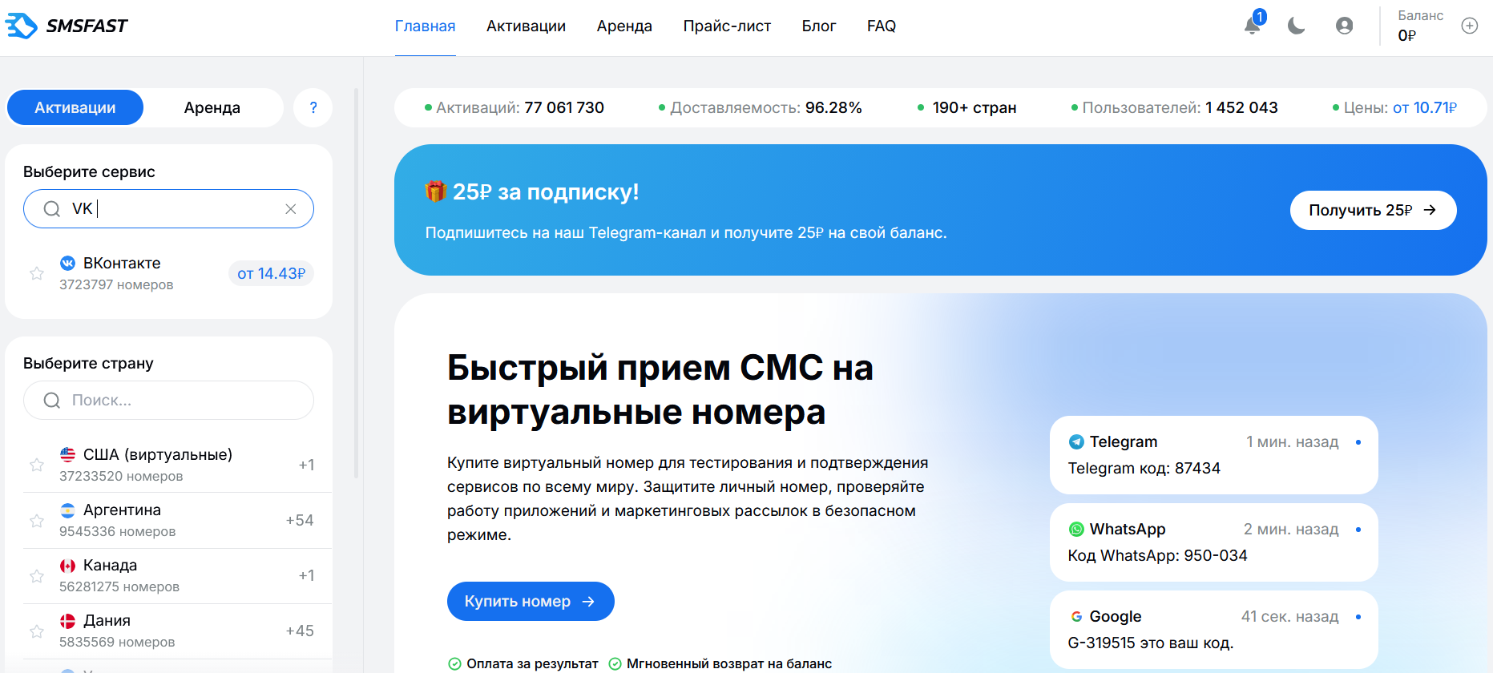Click the USA flag icon

(x=68, y=454)
